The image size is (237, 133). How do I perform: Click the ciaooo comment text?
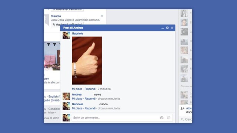coord(104,104)
